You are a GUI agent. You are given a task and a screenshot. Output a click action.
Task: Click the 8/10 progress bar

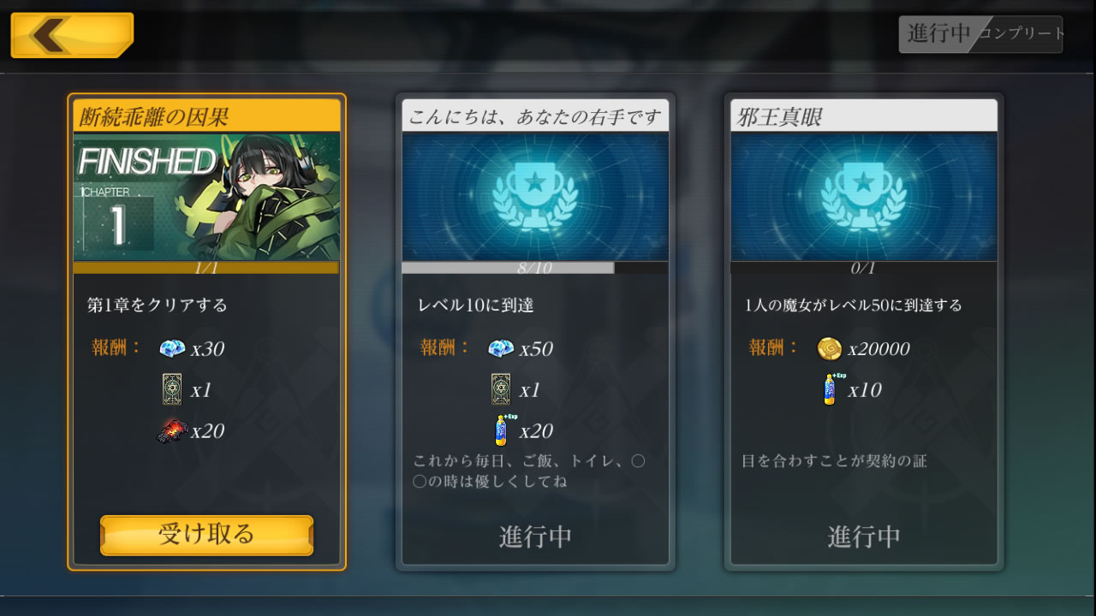click(x=535, y=268)
